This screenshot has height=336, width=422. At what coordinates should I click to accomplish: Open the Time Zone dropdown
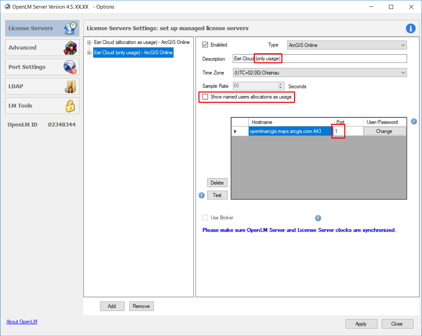click(320, 73)
